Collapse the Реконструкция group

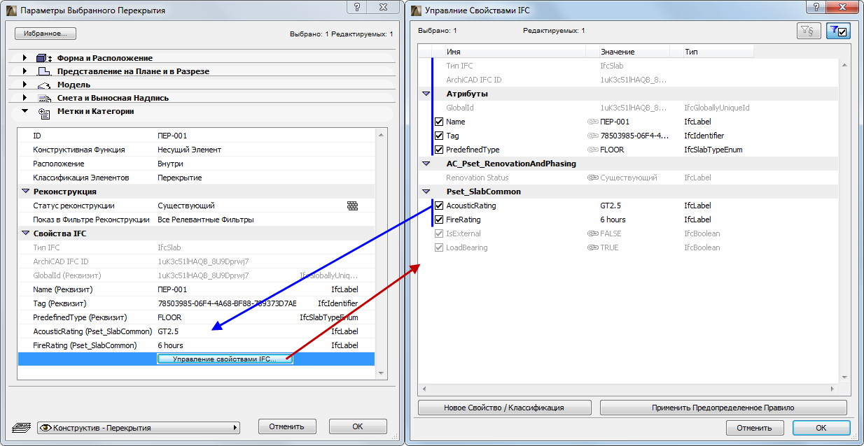tap(26, 192)
